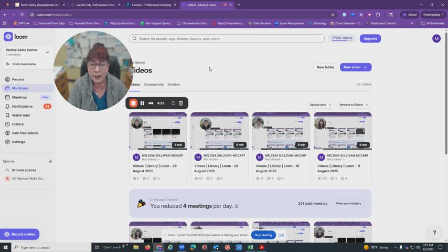Click View your insights button
Screen dimensions: 448x252
coord(348,203)
